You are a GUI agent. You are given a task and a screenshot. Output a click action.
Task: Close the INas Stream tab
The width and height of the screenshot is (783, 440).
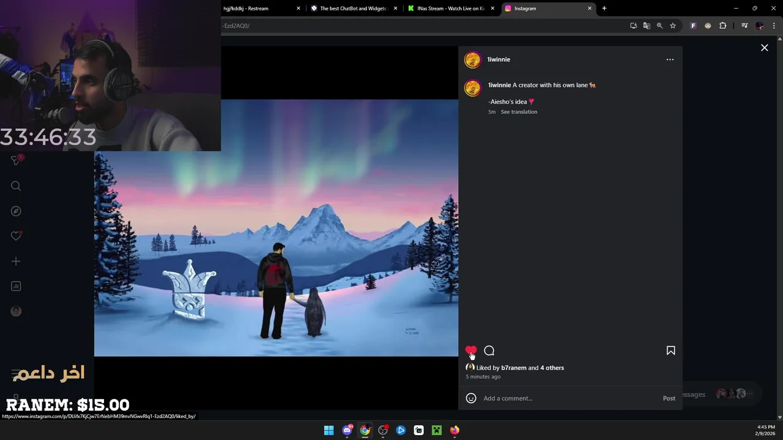(492, 9)
